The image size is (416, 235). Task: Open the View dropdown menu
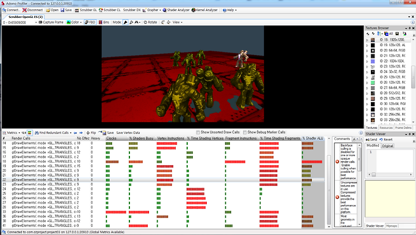[177, 23]
